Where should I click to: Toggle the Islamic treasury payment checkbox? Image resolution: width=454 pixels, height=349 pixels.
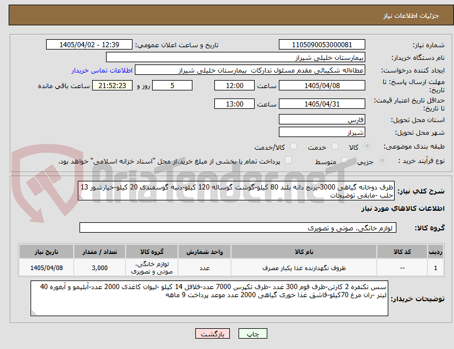click(x=289, y=160)
